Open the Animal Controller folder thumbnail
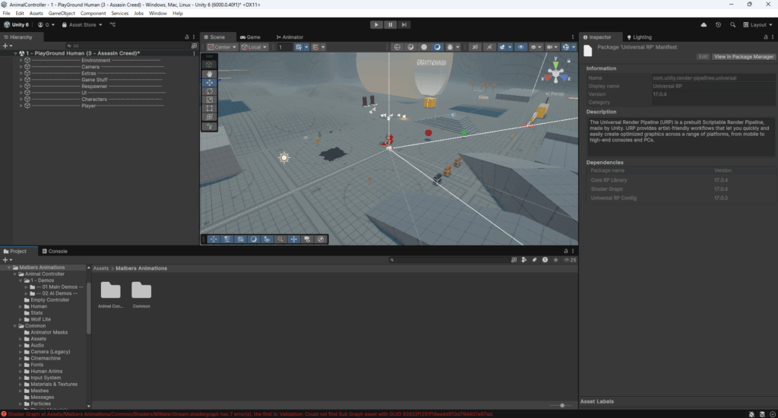The image size is (778, 418). tap(110, 295)
